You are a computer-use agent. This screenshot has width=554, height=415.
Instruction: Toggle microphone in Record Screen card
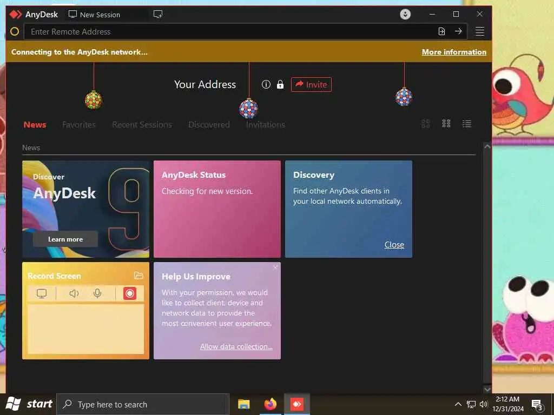click(97, 293)
